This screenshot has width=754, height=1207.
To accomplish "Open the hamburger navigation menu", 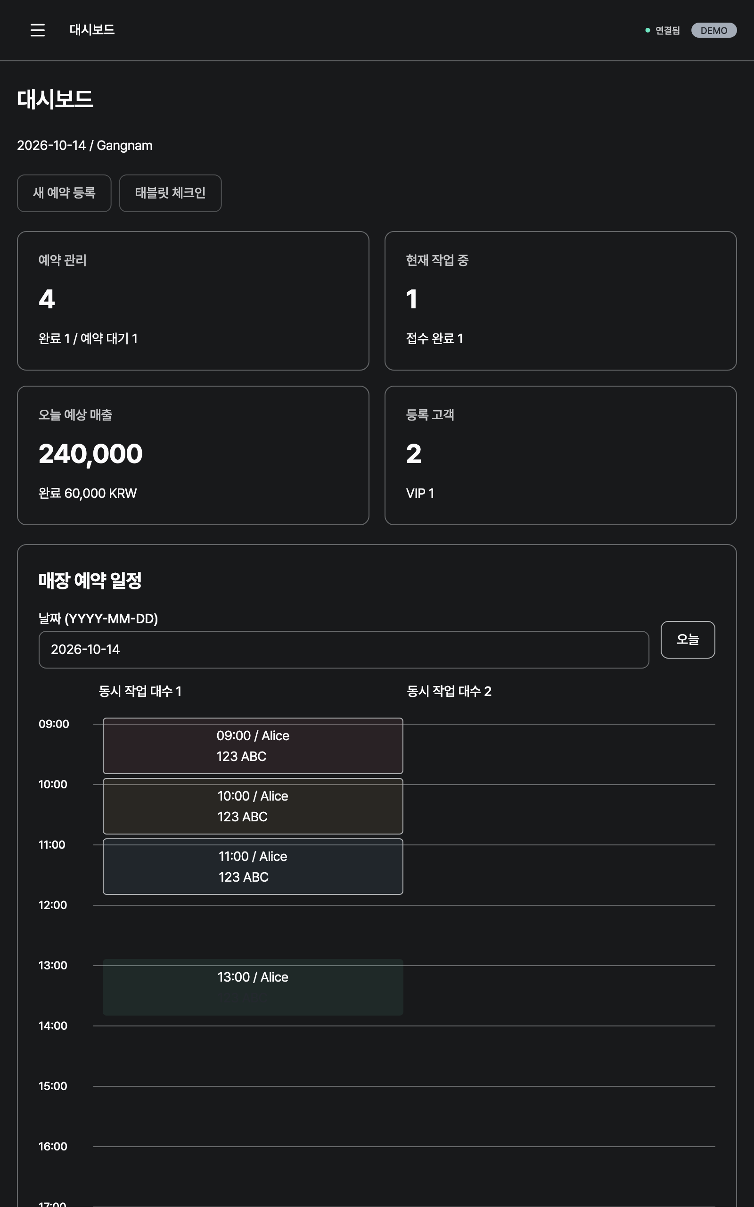I will coord(37,30).
